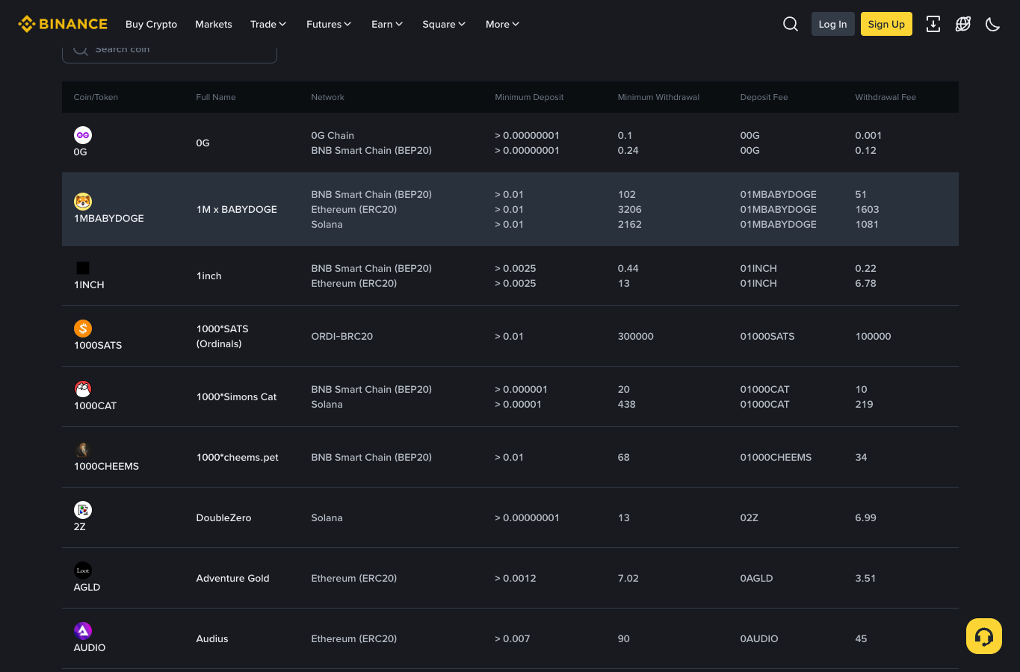Click the Binance logo
The width and height of the screenshot is (1020, 672).
(63, 24)
